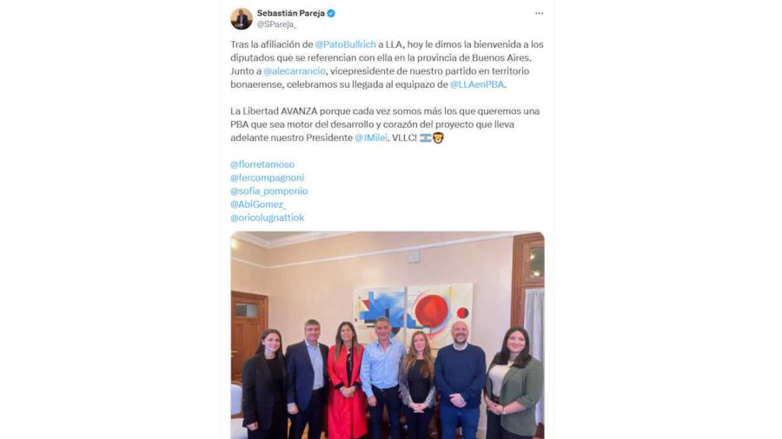Open the Sebastián Pareja display name
The image size is (782, 439).
(291, 13)
